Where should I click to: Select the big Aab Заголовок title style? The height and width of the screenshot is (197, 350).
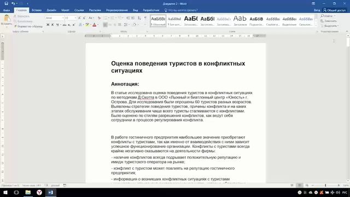pos(240,21)
